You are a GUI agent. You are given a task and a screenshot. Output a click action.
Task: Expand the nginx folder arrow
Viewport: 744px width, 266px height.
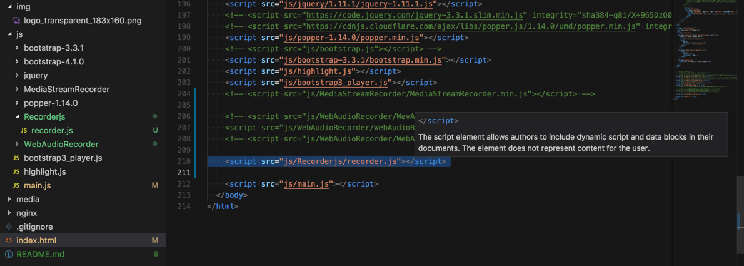coord(9,213)
